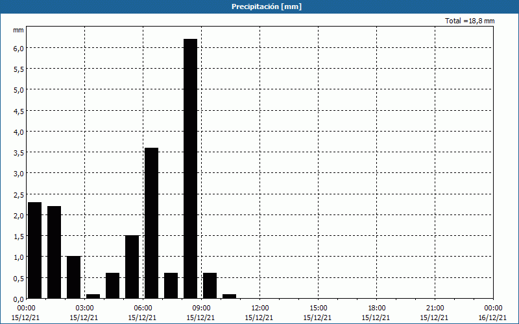Click the x-axis label '21:00'
Screen dimensions: 519x324
pyautogui.click(x=435, y=308)
